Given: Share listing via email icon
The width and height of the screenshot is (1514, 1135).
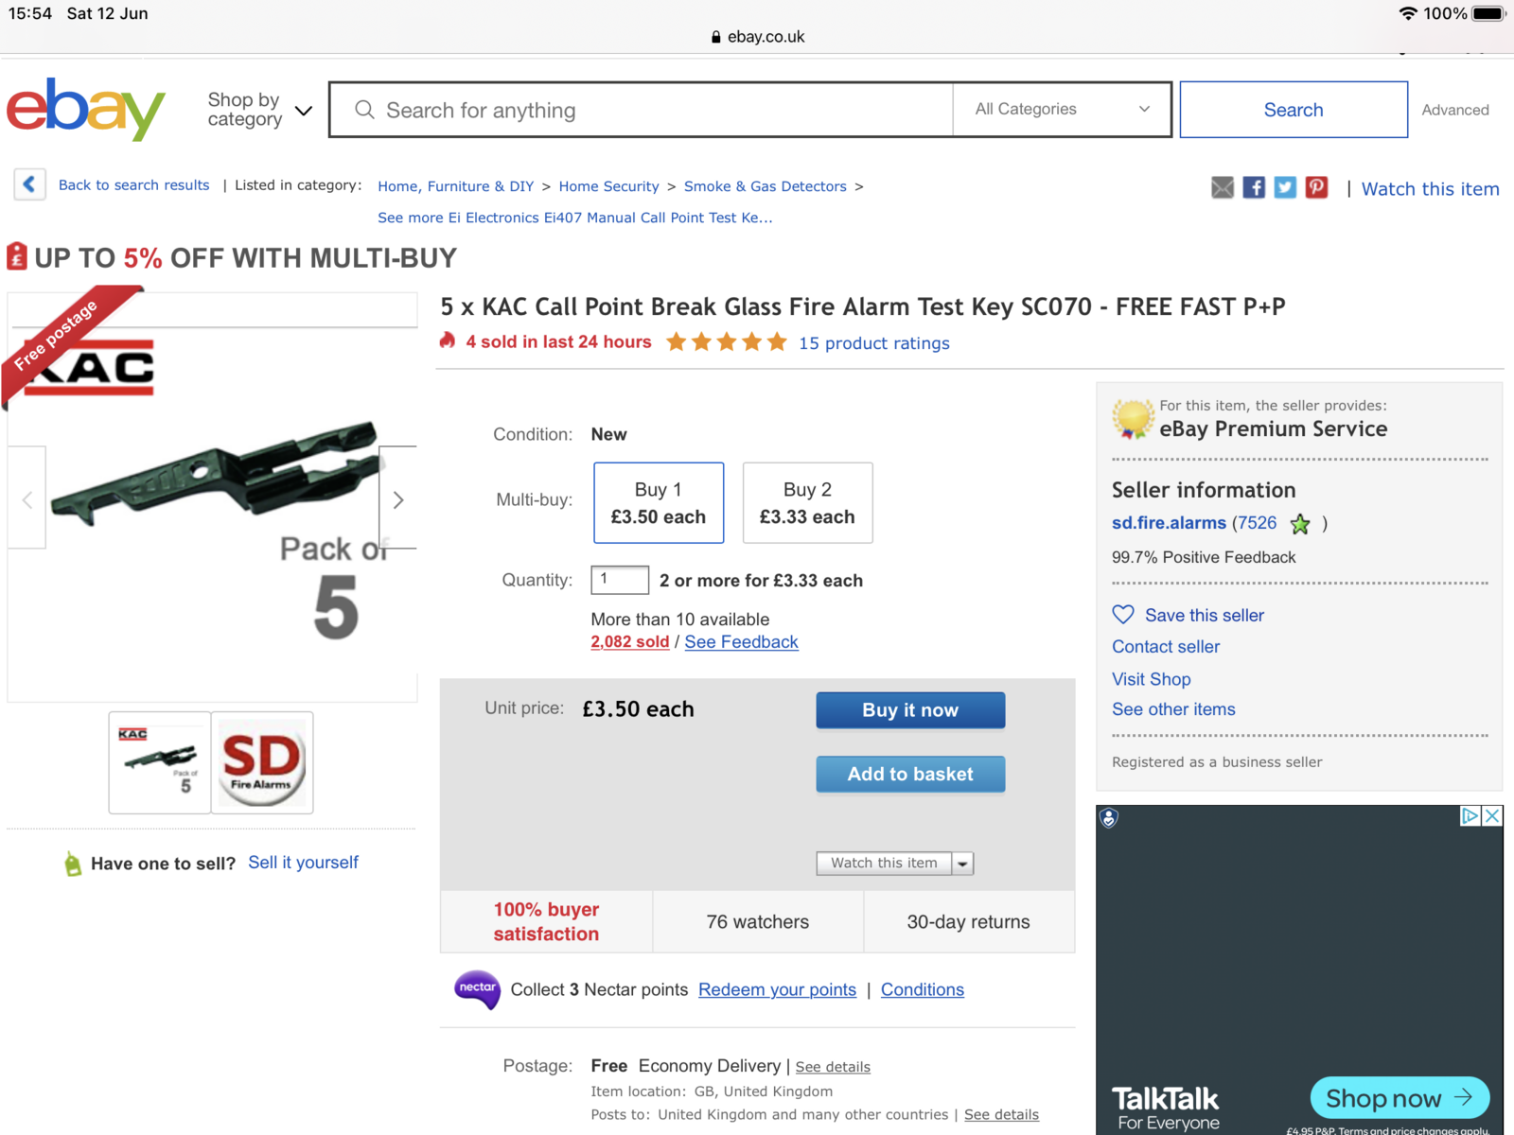Looking at the screenshot, I should pyautogui.click(x=1223, y=187).
